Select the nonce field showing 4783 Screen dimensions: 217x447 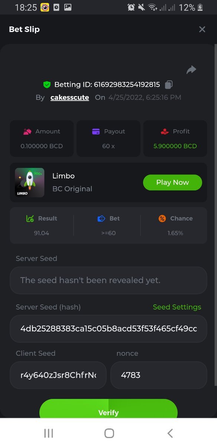(x=159, y=375)
